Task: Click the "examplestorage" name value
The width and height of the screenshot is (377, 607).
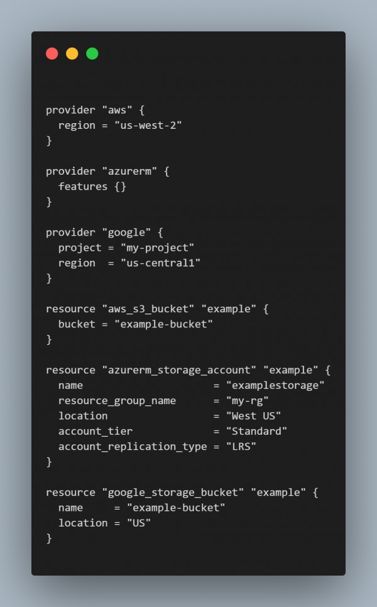Action: point(275,386)
